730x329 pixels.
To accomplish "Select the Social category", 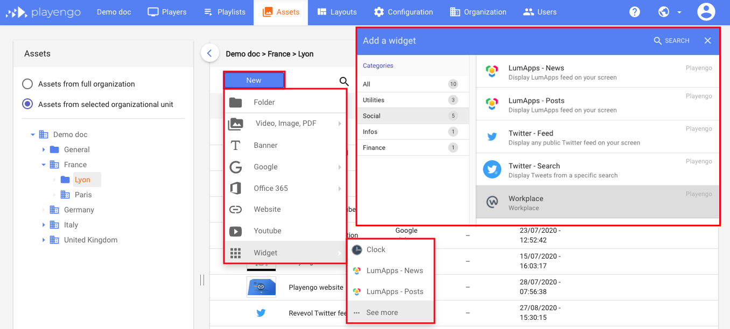I will tap(413, 116).
